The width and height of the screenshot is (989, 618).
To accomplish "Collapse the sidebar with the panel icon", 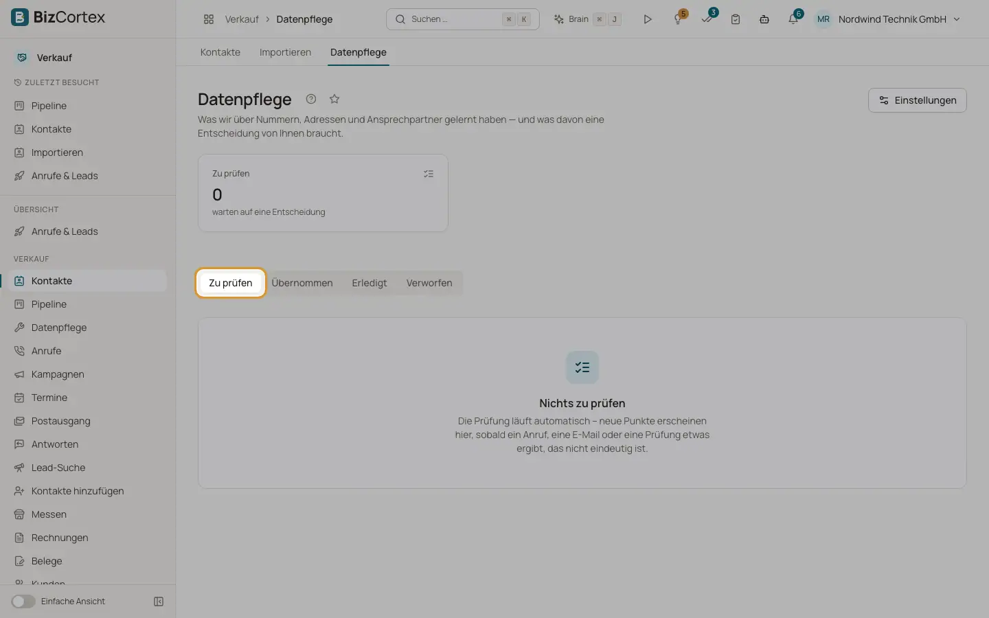I will tap(159, 602).
